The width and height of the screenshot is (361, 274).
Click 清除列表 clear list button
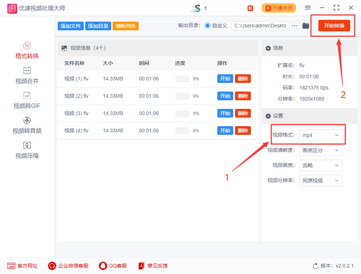(126, 26)
